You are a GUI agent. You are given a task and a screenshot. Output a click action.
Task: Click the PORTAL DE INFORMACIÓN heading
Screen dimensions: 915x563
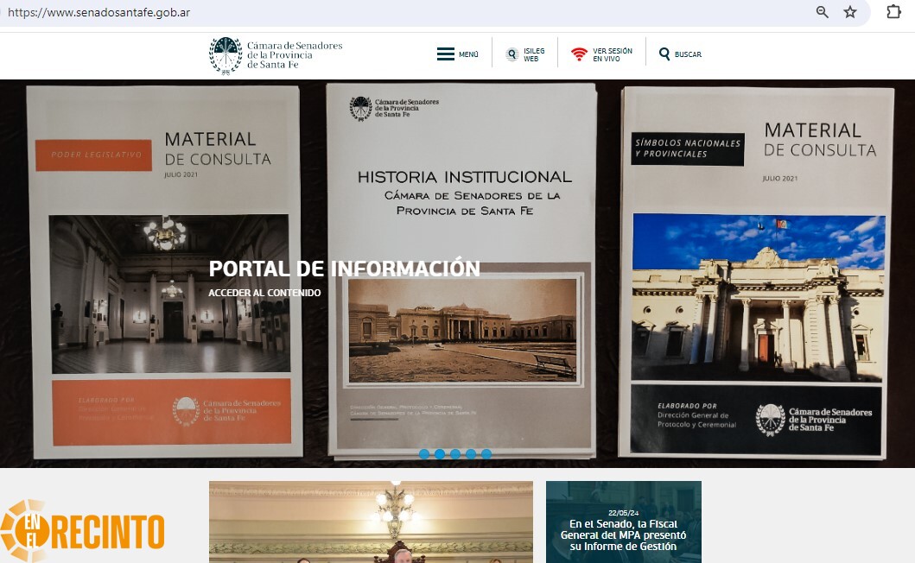tap(344, 269)
